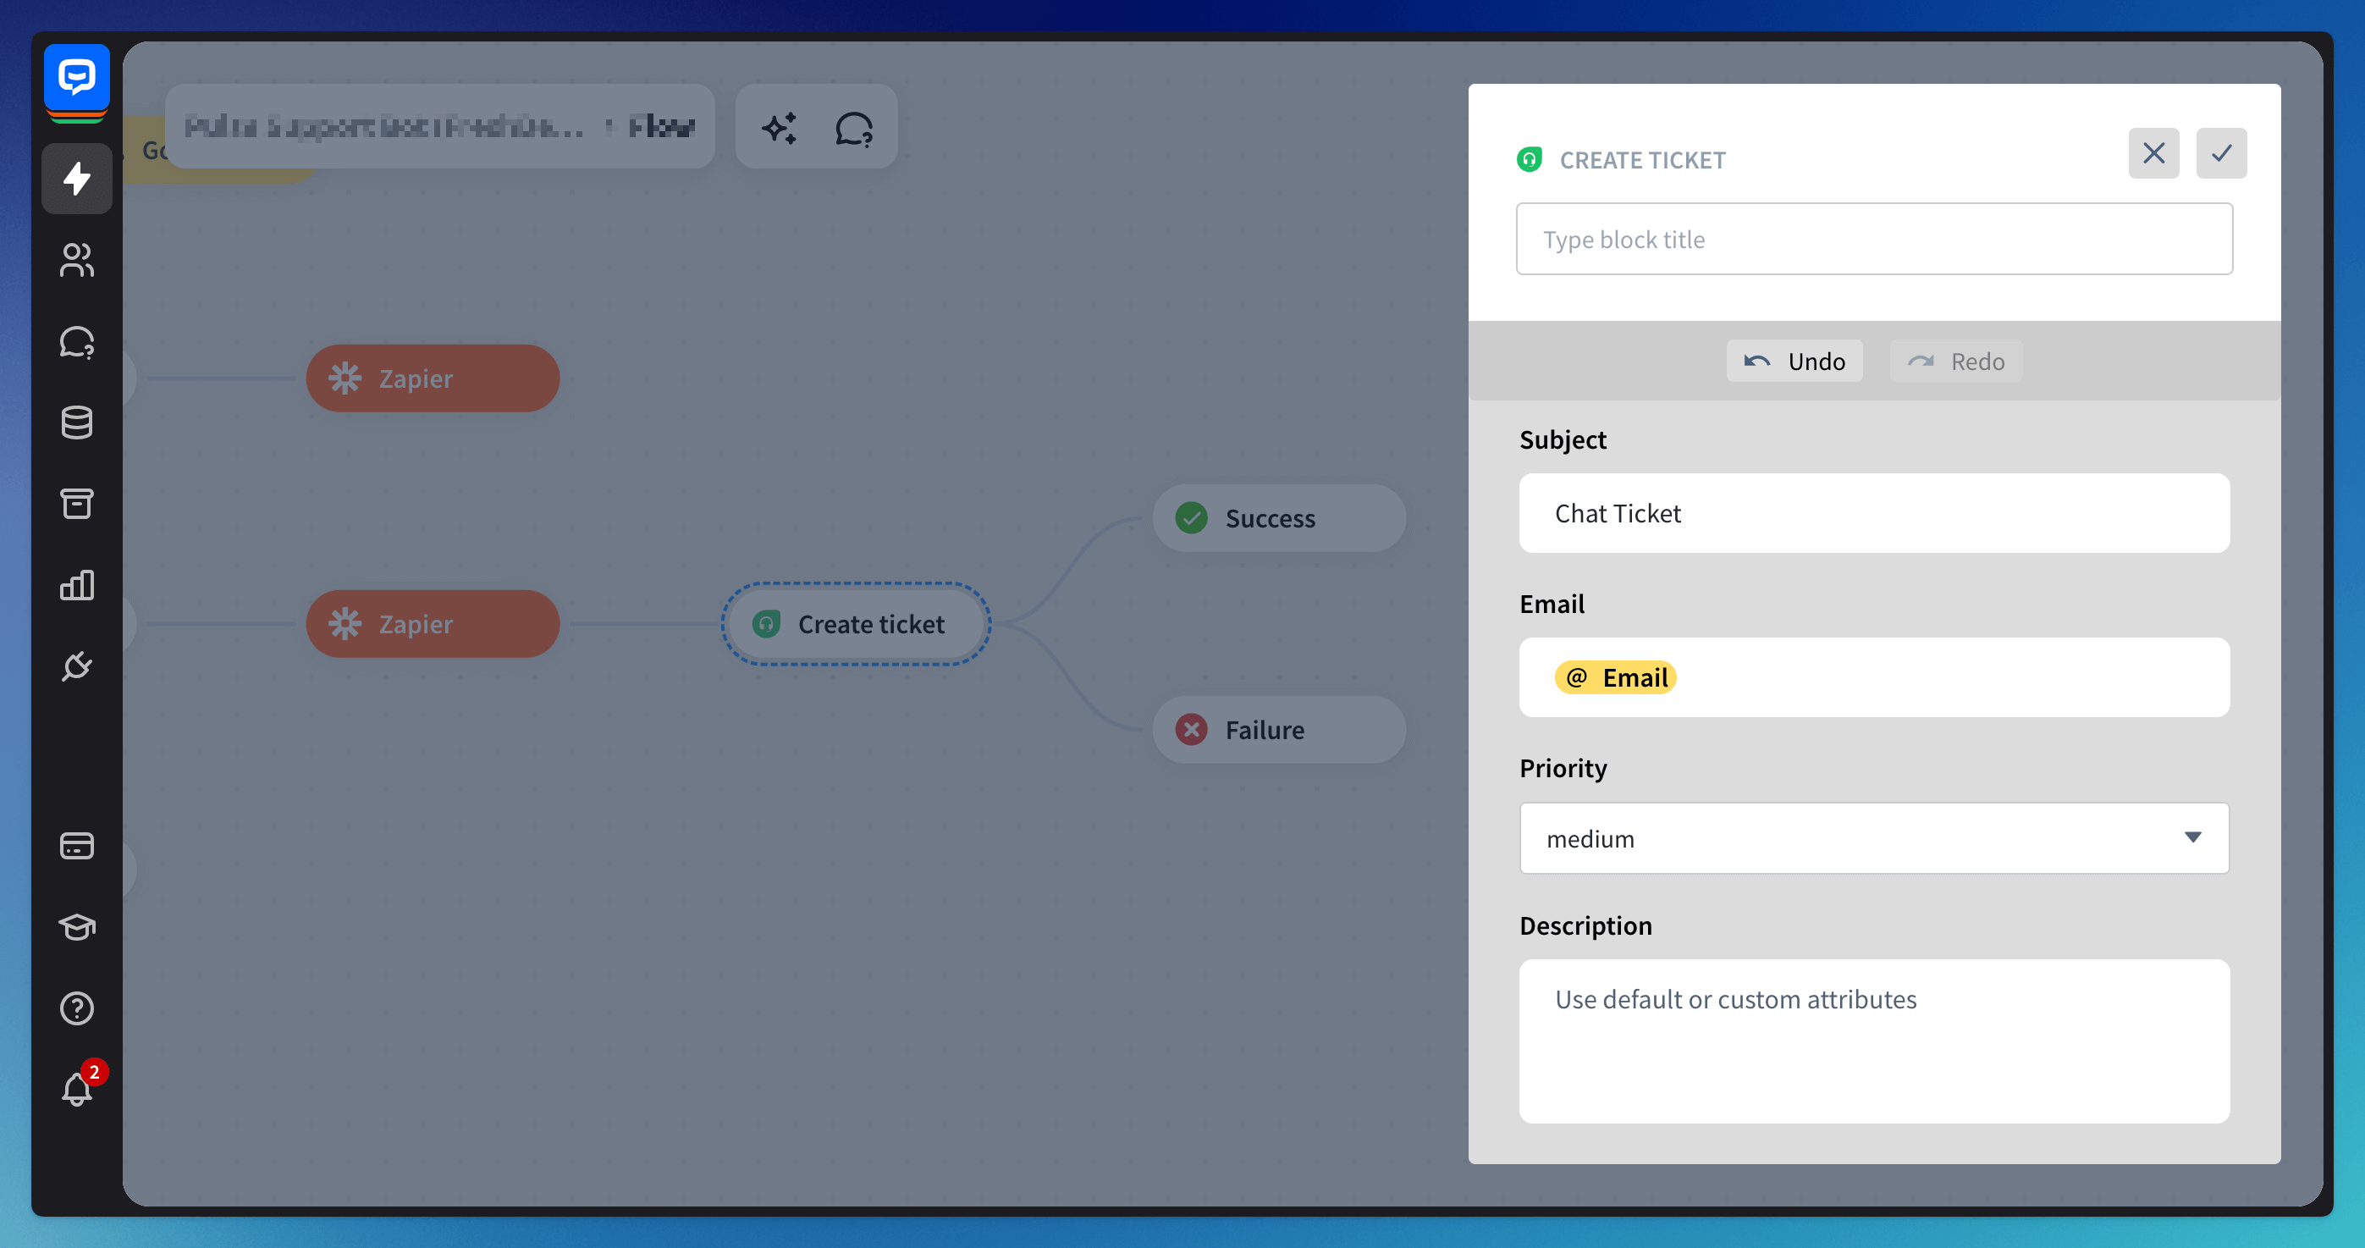Click the block title input field
Screen dimensions: 2365x1248
(1873, 240)
